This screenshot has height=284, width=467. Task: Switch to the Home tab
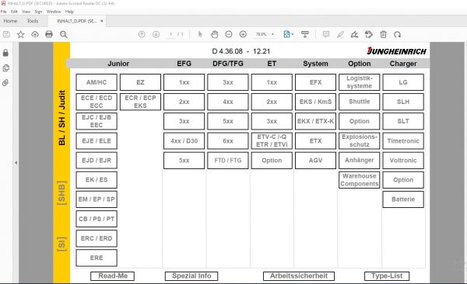(x=10, y=21)
